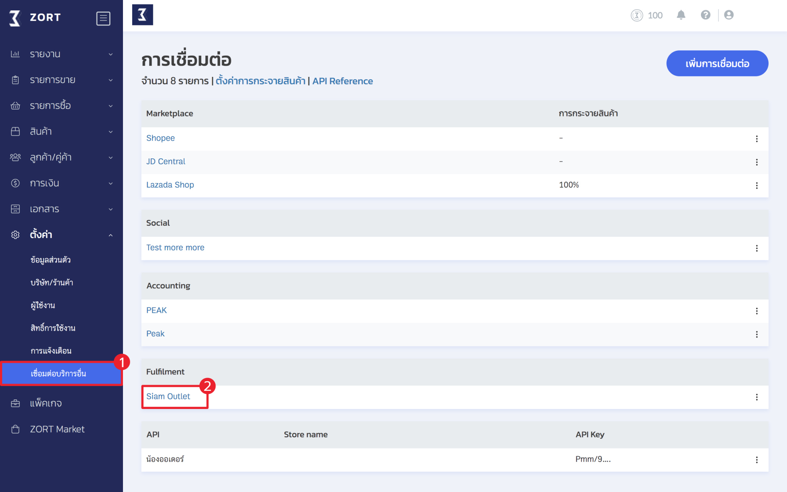Viewport: 787px width, 492px height.
Task: Click the เพิ่มการเชื่อมต่อ button
Action: pyautogui.click(x=717, y=63)
